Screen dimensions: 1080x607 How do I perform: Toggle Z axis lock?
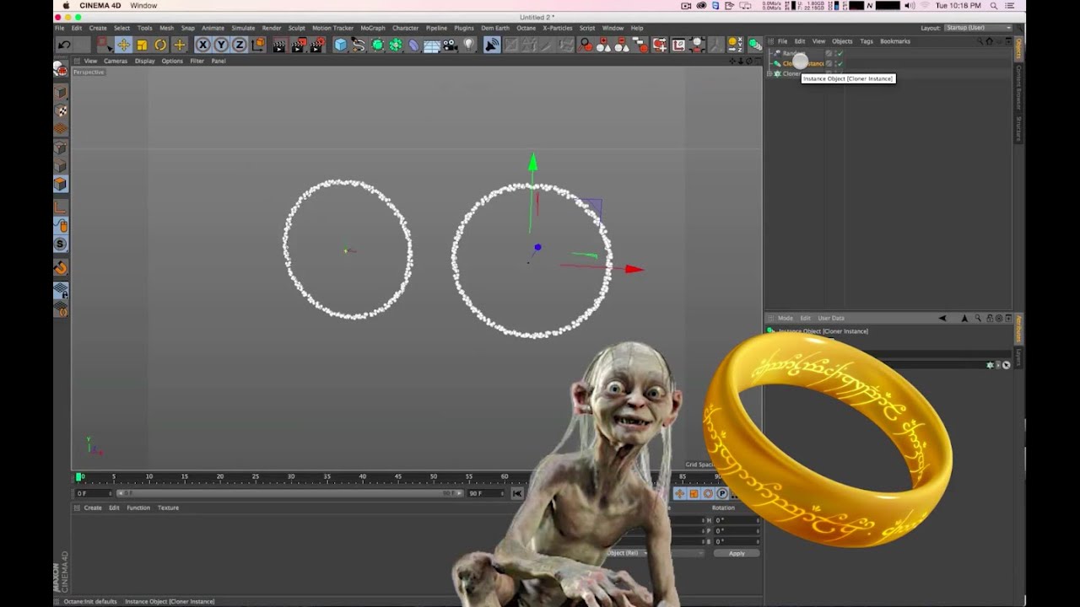pyautogui.click(x=240, y=45)
